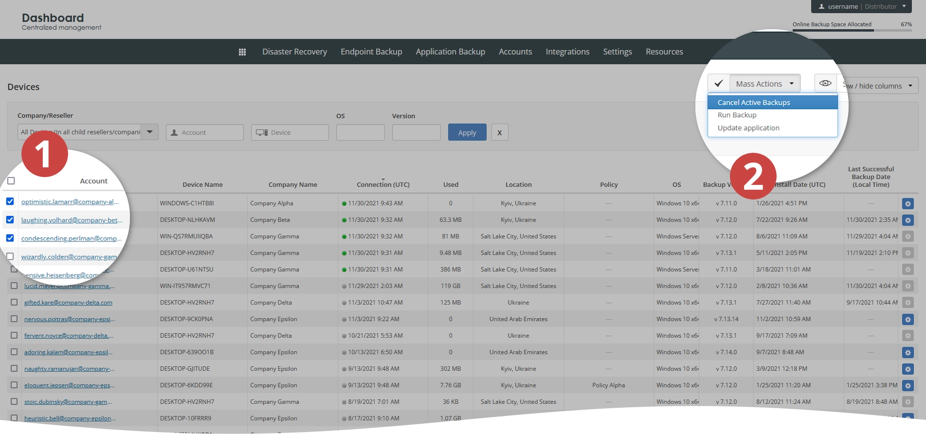Open the apps grid icon in navigation bar

click(x=242, y=52)
